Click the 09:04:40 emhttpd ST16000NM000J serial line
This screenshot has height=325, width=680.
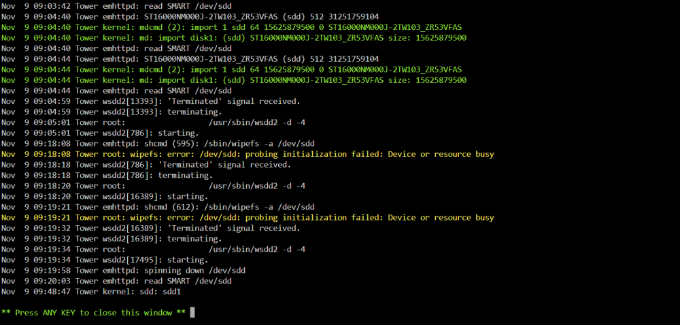coord(190,17)
